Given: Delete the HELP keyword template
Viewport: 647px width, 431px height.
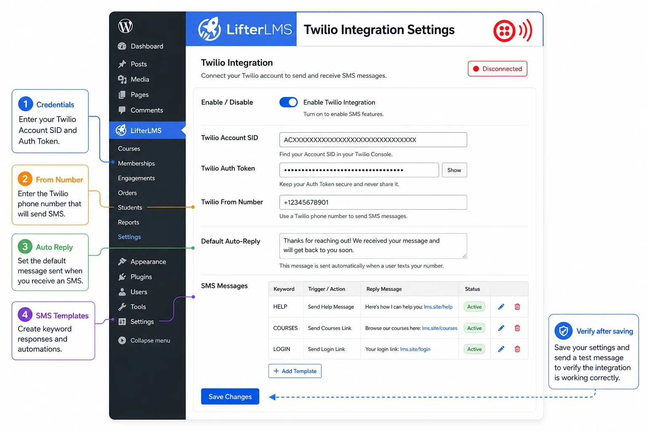Looking at the screenshot, I should tap(517, 307).
